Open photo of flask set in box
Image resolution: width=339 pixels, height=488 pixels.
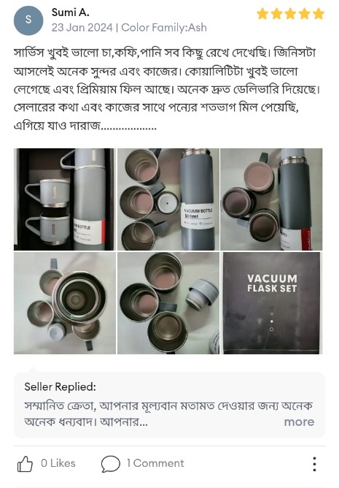pos(64,199)
